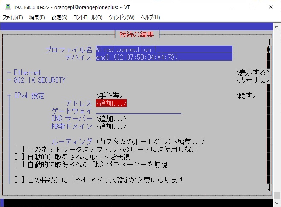Click 追加 next to アドレス

pos(111,103)
